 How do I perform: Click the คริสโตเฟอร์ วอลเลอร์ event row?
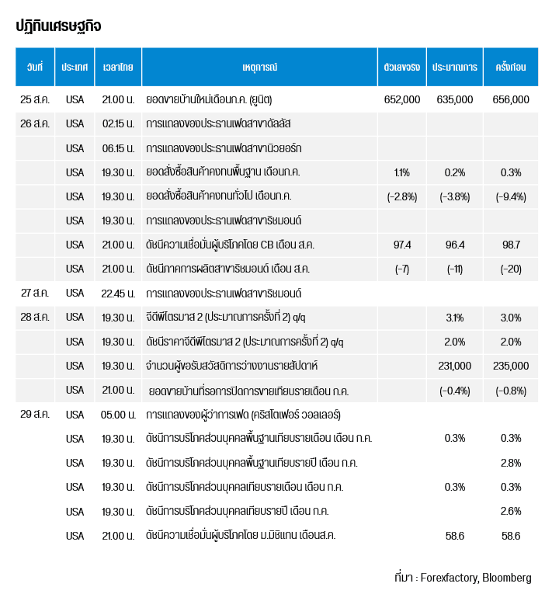(243, 415)
